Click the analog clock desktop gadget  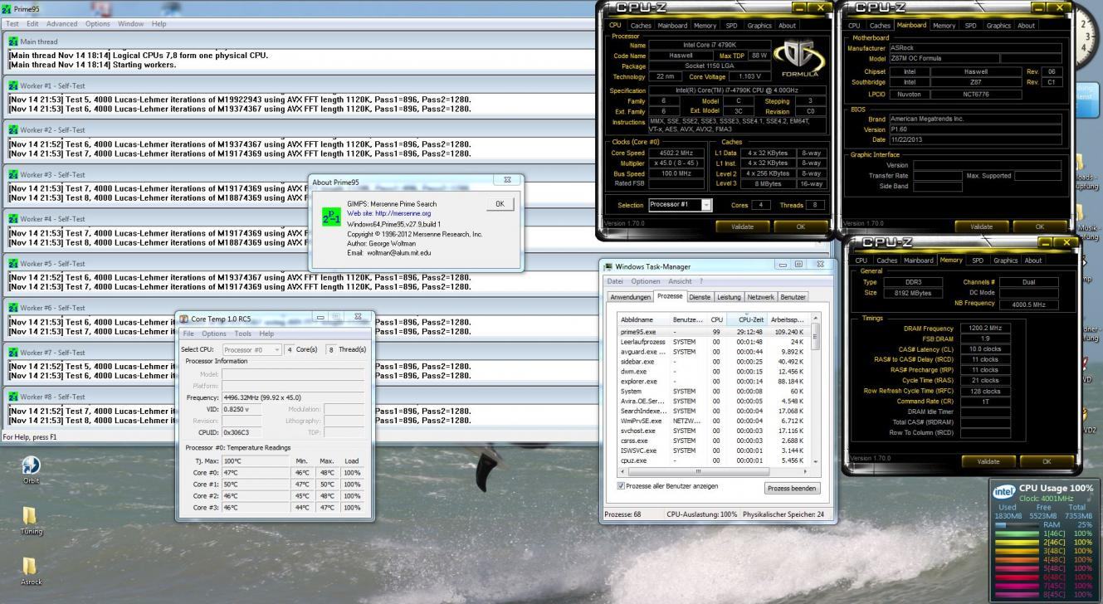pyautogui.click(x=1090, y=38)
